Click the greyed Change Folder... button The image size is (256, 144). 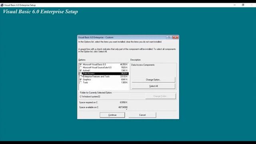tap(160, 96)
